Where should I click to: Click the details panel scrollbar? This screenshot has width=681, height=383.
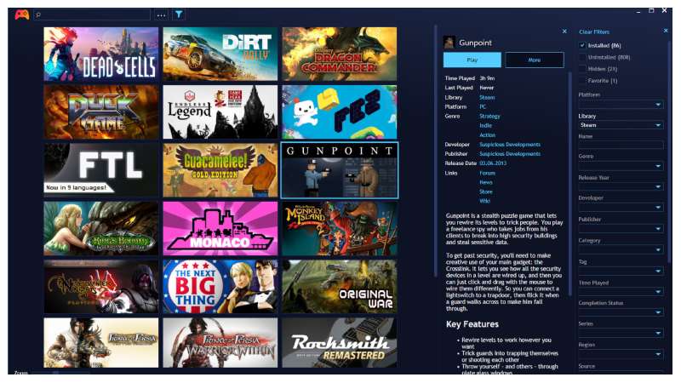coord(569,185)
